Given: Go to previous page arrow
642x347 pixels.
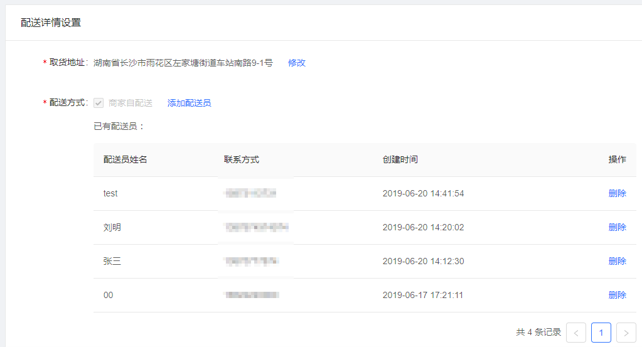Looking at the screenshot, I should point(576,333).
